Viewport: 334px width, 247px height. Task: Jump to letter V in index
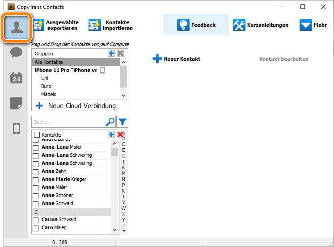[123, 202]
